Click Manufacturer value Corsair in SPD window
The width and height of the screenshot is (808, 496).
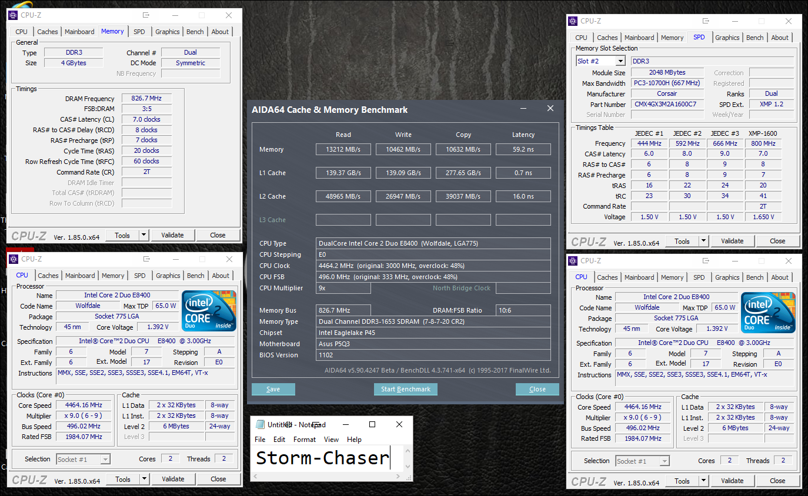click(667, 94)
